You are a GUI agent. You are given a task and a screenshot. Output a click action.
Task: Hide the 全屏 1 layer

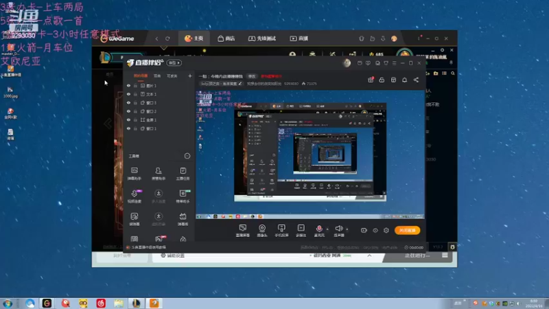(128, 119)
